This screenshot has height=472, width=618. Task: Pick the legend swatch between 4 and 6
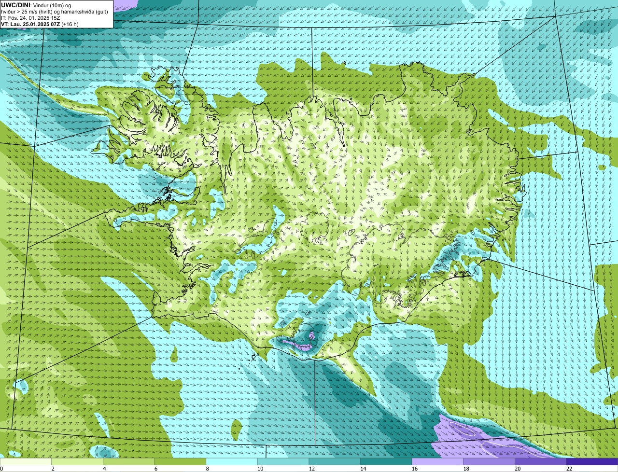coord(128,461)
